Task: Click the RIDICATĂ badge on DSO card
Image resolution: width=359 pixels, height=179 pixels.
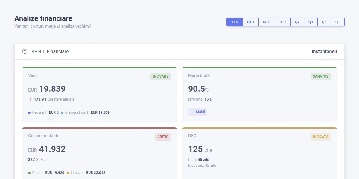Action: [320, 137]
